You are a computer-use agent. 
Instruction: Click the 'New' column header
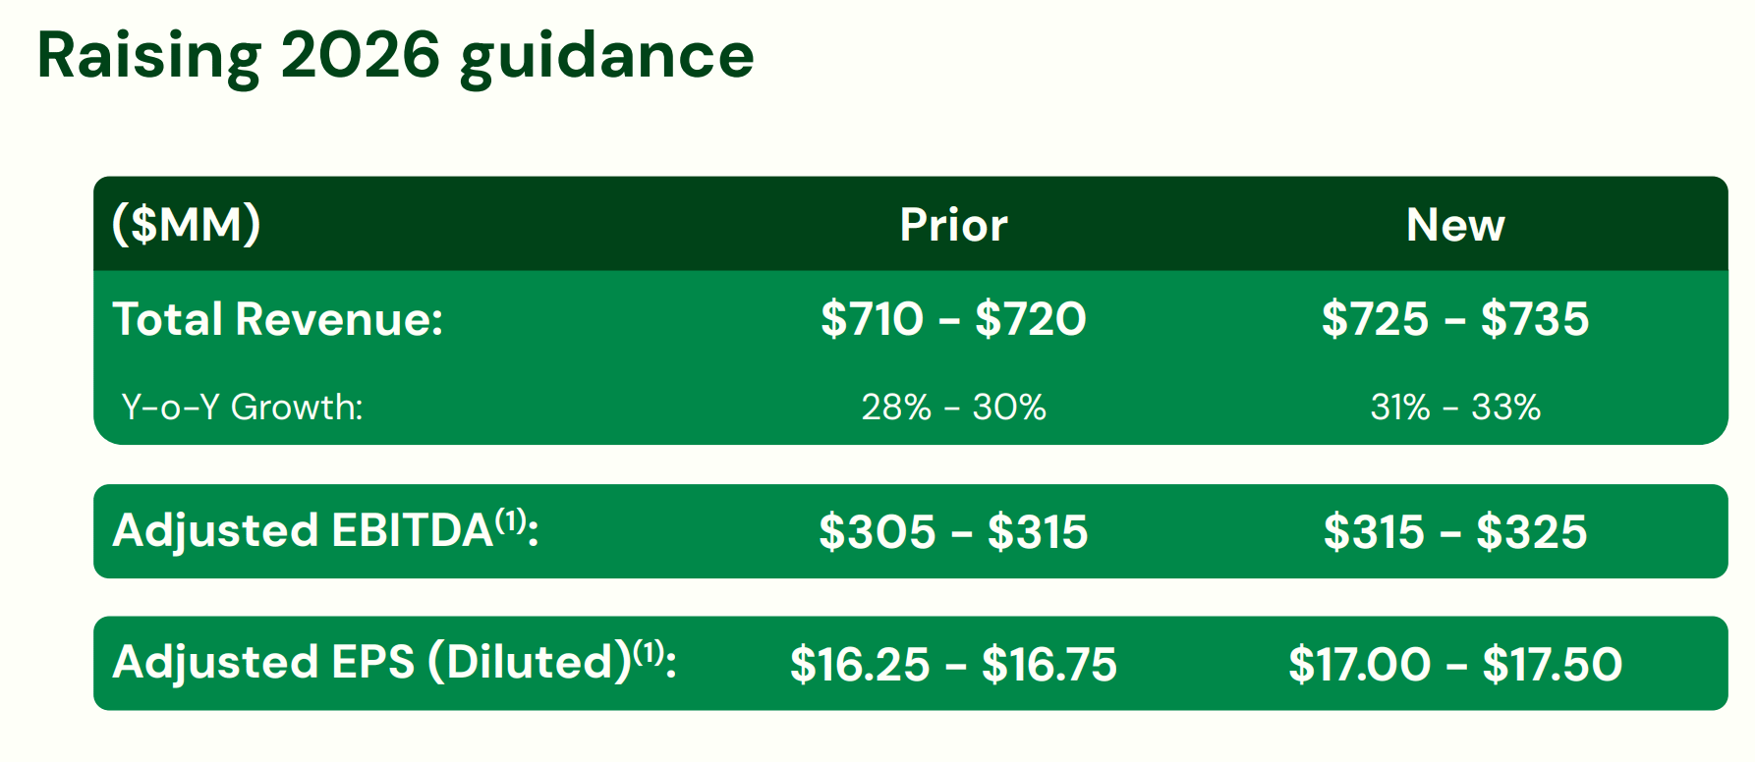tap(1455, 225)
